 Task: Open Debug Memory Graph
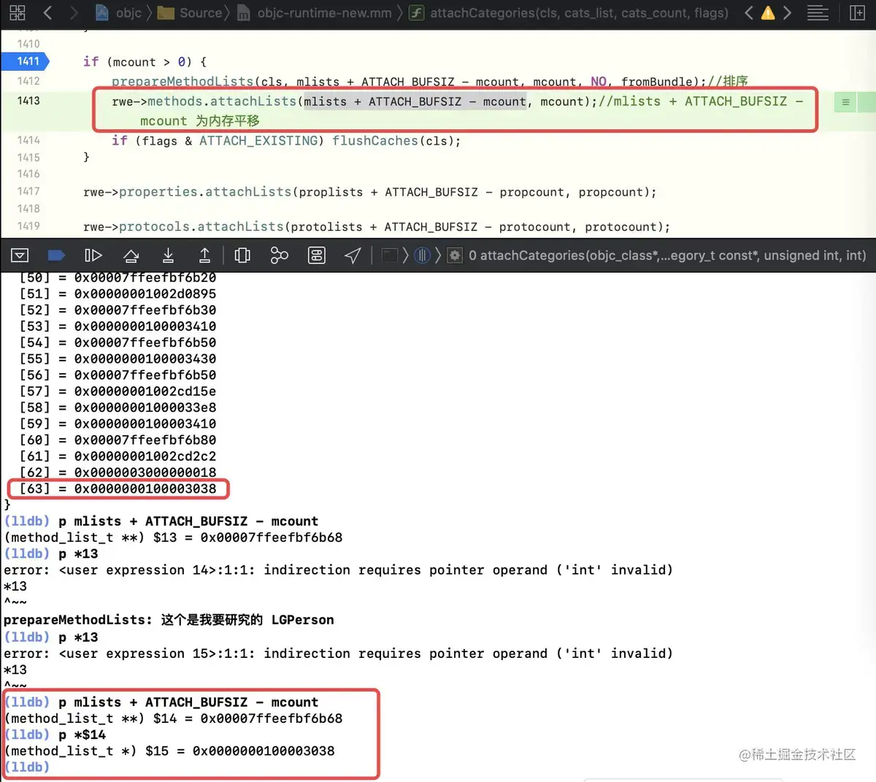coord(280,256)
